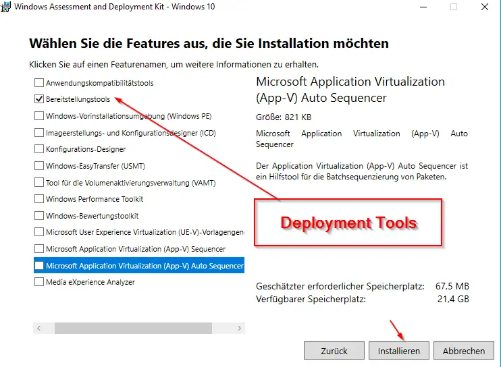Enable the App-V Sequencer checkbox

coord(39,249)
